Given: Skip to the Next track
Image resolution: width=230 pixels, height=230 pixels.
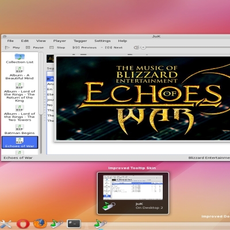Looking at the screenshot, I should tap(113, 48).
